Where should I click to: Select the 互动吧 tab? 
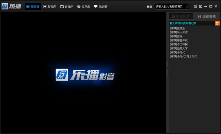101,7
